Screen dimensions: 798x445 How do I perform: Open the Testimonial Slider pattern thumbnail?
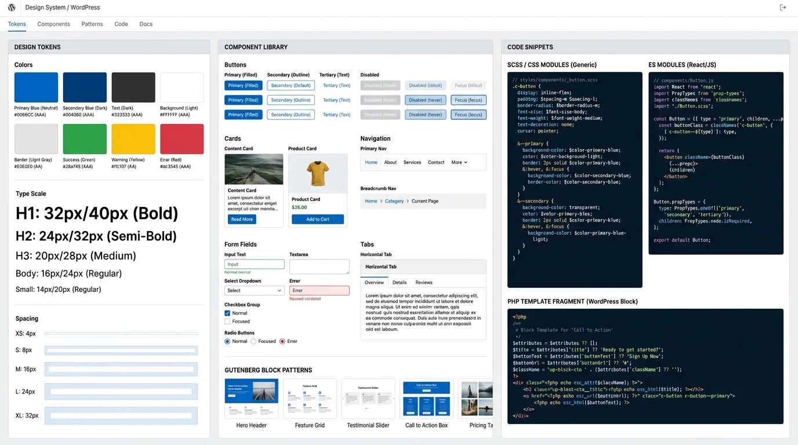pyautogui.click(x=368, y=399)
